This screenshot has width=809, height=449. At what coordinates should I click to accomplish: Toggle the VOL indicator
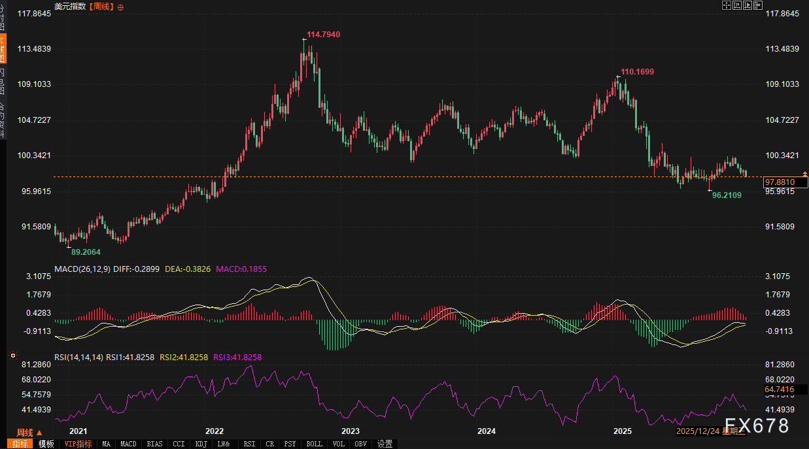[338, 444]
